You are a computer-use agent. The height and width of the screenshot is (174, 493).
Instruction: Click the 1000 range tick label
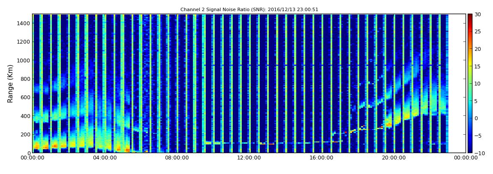(24, 60)
